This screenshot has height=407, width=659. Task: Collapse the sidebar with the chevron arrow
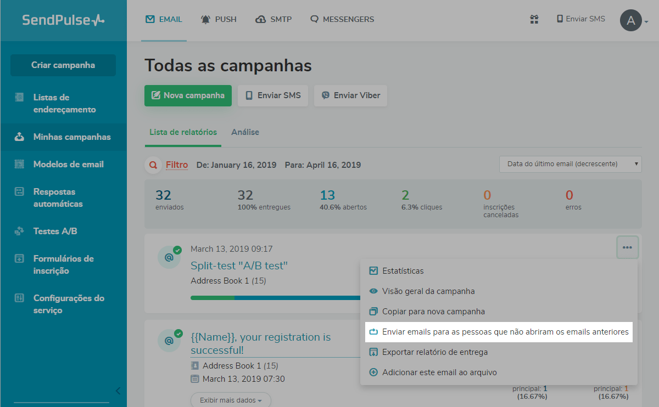click(118, 391)
